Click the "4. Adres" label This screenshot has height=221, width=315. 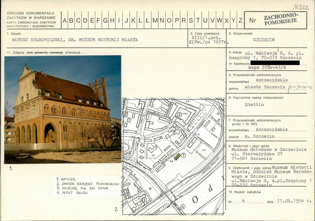[235, 52]
